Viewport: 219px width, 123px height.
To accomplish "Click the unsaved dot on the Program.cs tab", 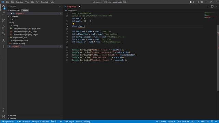I will [x=79, y=6].
